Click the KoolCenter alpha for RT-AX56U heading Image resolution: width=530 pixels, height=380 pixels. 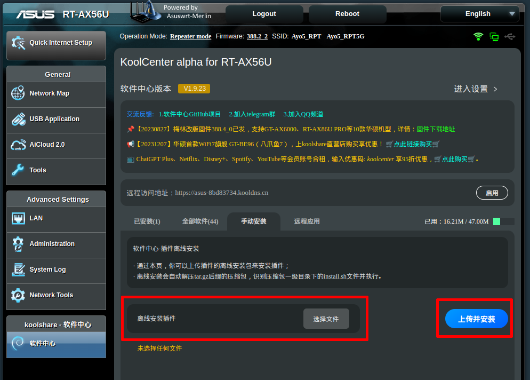click(x=196, y=62)
